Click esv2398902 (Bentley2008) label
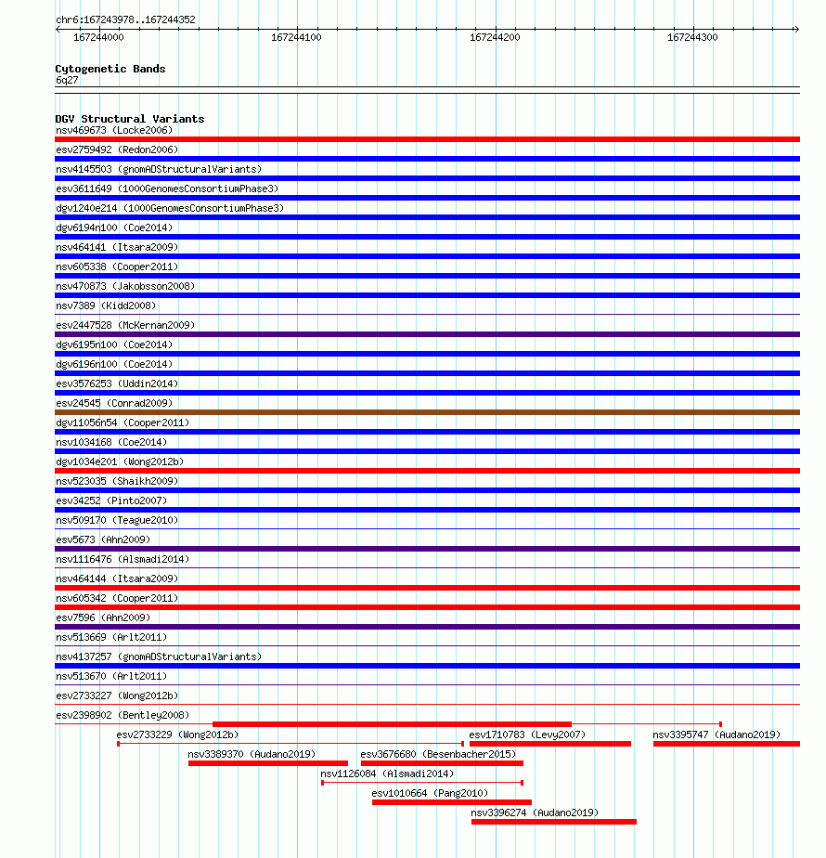Screen dimensions: 826x858 point(123,715)
